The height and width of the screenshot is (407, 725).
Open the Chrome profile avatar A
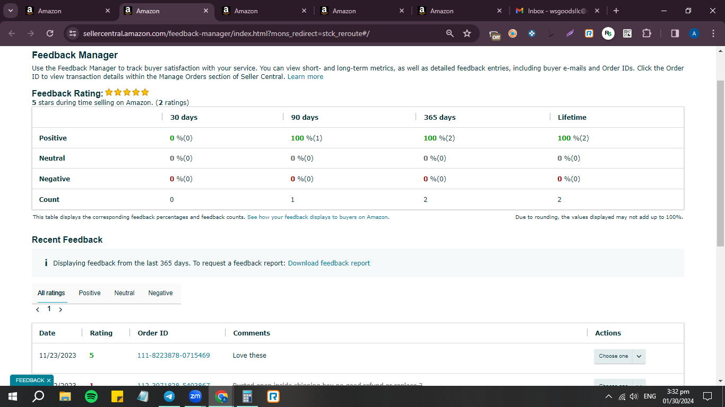click(694, 33)
